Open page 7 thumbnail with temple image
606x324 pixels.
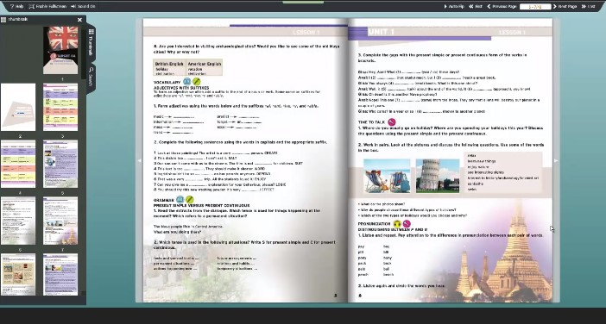point(60,221)
